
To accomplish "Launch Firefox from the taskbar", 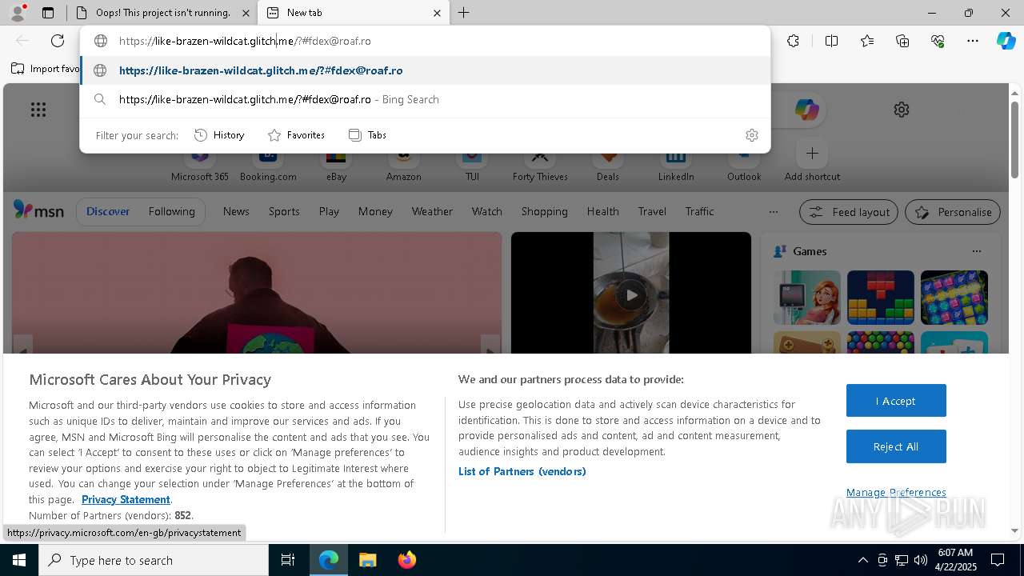I will (406, 560).
